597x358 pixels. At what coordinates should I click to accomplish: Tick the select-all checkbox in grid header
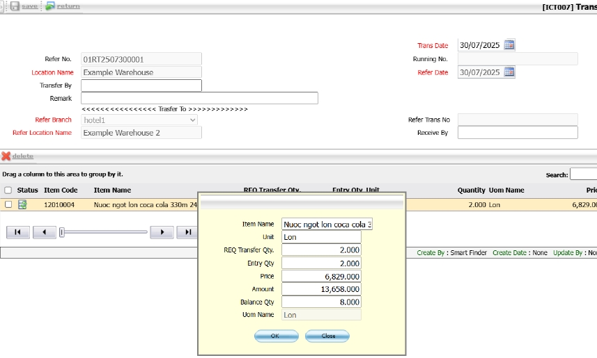pos(8,190)
